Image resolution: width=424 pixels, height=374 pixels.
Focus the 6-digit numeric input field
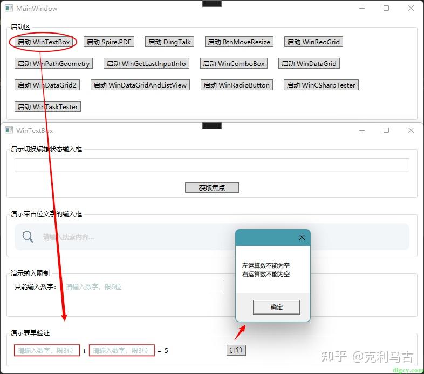[143, 287]
